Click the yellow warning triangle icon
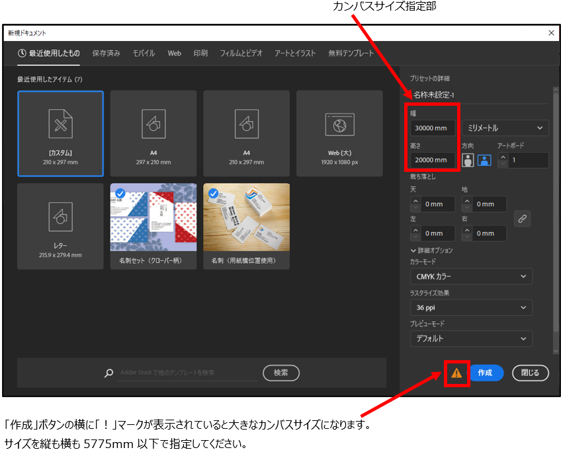The height and width of the screenshot is (454, 561). point(456,373)
